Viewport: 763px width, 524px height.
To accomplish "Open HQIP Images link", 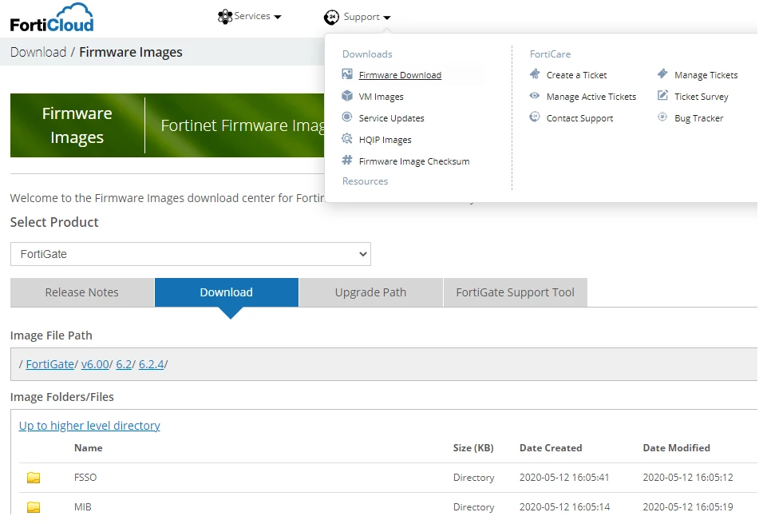I will coord(385,140).
